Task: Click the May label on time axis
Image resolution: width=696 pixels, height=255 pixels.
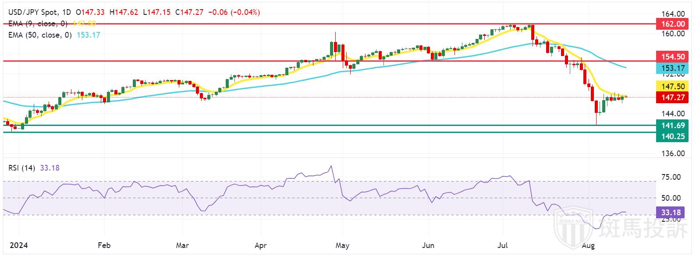Action: [342, 246]
